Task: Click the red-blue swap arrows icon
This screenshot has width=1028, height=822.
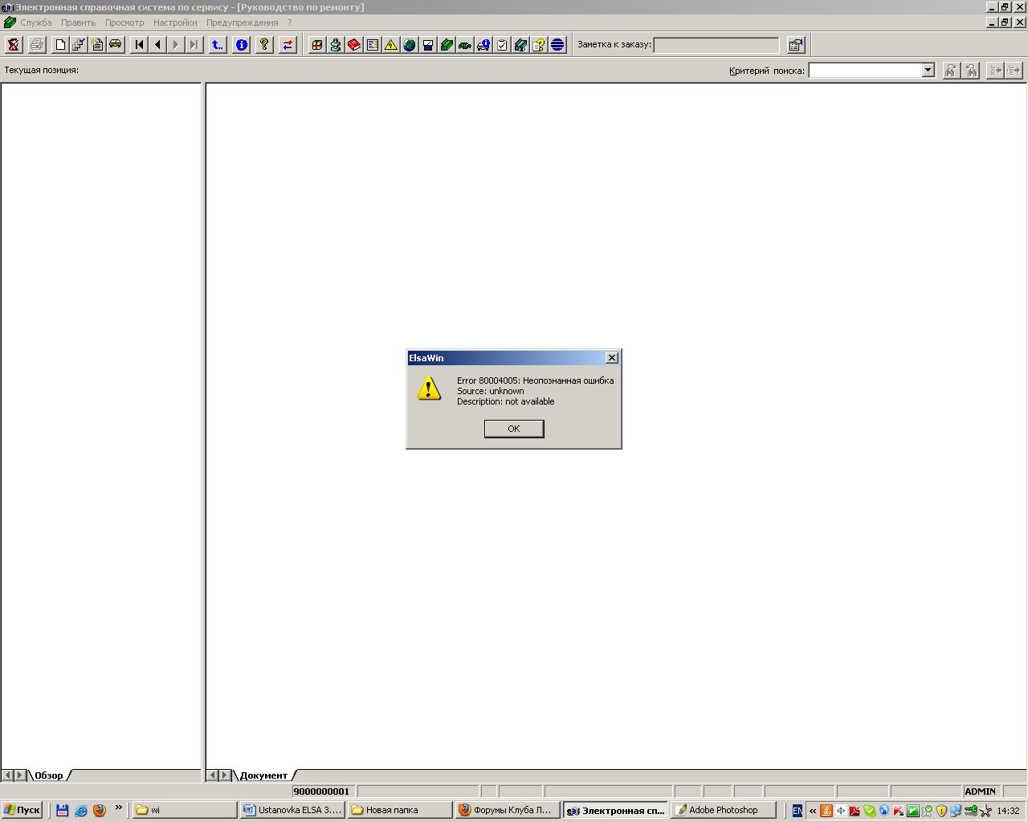Action: pos(288,45)
